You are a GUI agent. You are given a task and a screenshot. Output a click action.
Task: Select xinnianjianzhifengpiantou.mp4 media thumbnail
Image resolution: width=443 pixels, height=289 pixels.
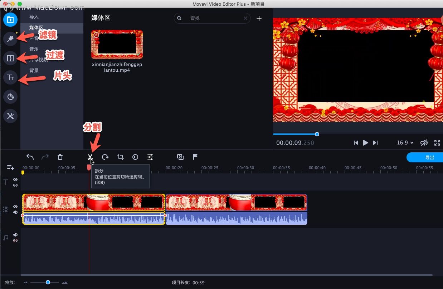click(x=117, y=45)
